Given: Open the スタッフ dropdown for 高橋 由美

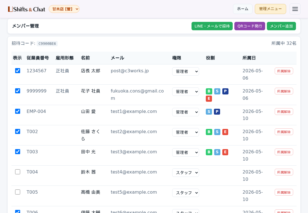Looking at the screenshot, I should pos(186,193).
